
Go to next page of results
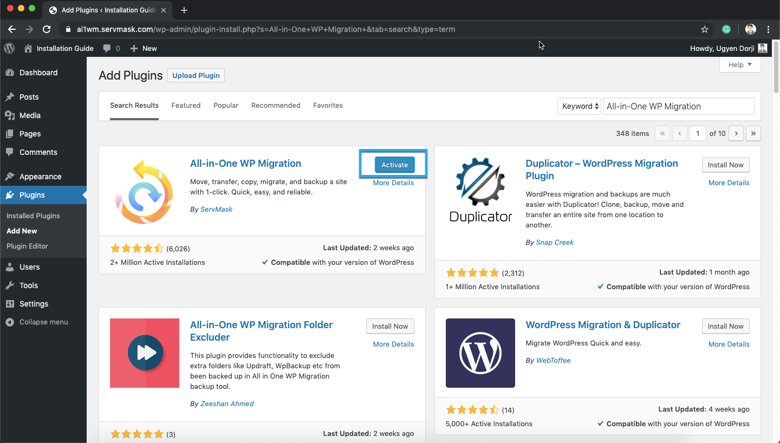pos(736,133)
